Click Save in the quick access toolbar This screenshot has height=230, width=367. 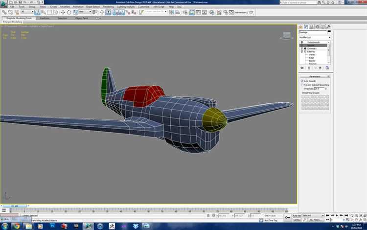[20, 2]
